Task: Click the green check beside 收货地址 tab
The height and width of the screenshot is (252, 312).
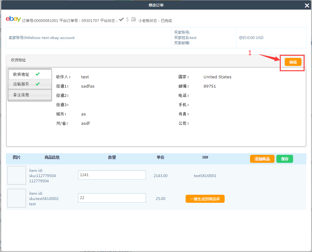Action: pos(37,74)
